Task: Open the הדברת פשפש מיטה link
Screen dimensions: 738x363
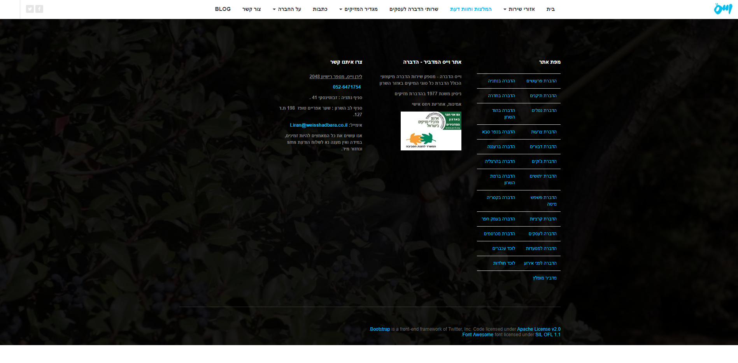Action: coord(543,201)
